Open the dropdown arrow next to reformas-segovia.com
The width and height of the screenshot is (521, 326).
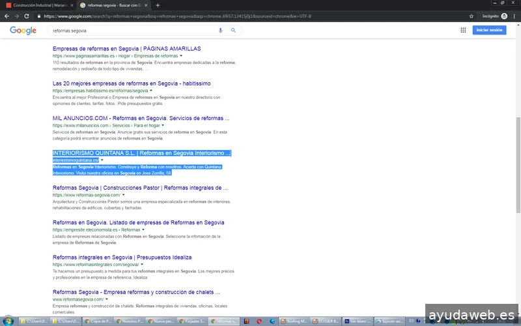tap(123, 195)
